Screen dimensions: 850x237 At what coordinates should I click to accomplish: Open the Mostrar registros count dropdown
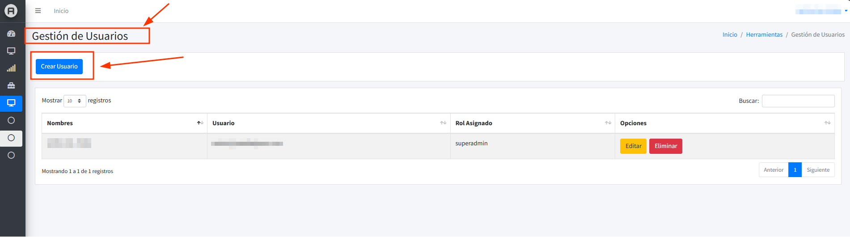click(75, 101)
